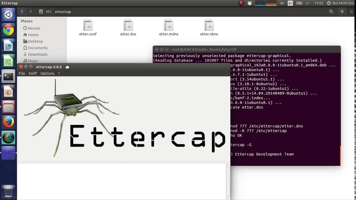The width and height of the screenshot is (356, 200).
Task: Go forward in the file manager
Action: click(x=31, y=11)
